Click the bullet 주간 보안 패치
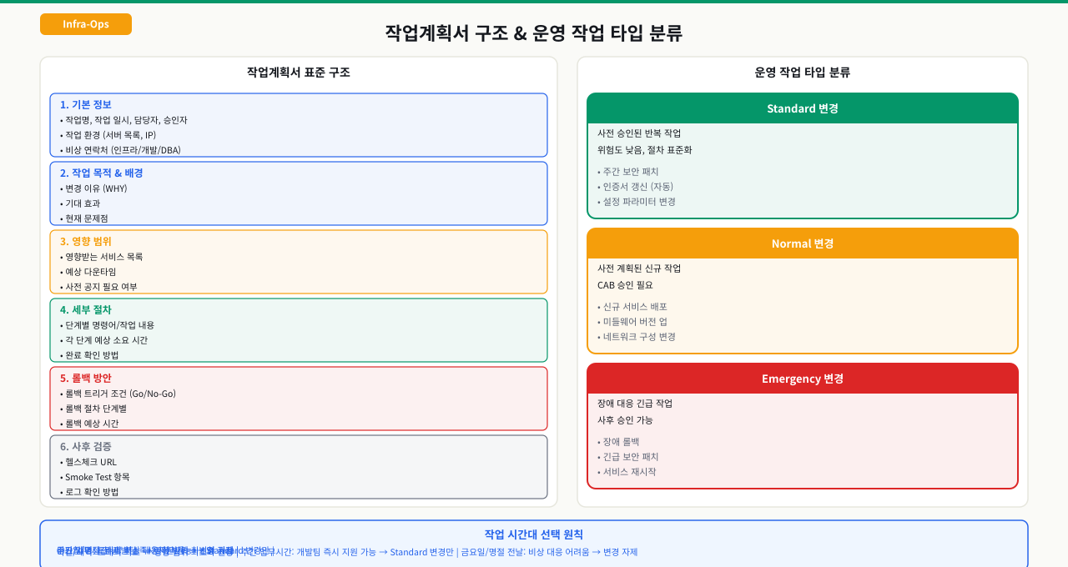 pyautogui.click(x=628, y=172)
